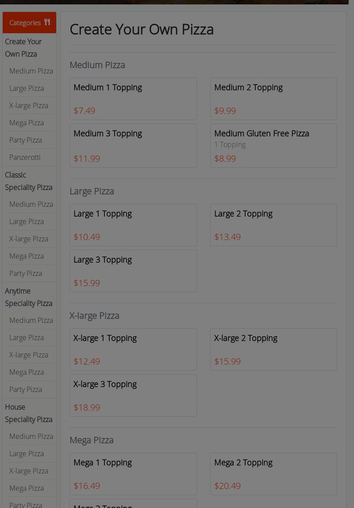Add the Medium 1 Topping pizza

(133, 99)
